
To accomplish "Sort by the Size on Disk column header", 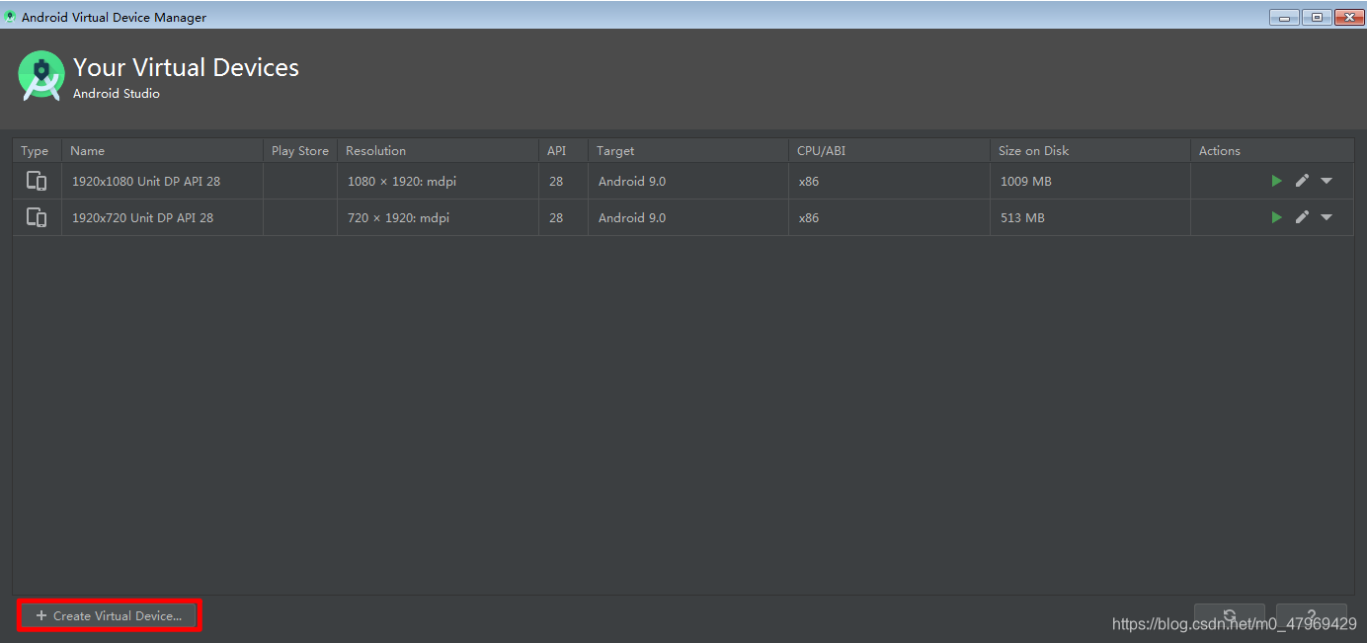I will click(x=1090, y=151).
